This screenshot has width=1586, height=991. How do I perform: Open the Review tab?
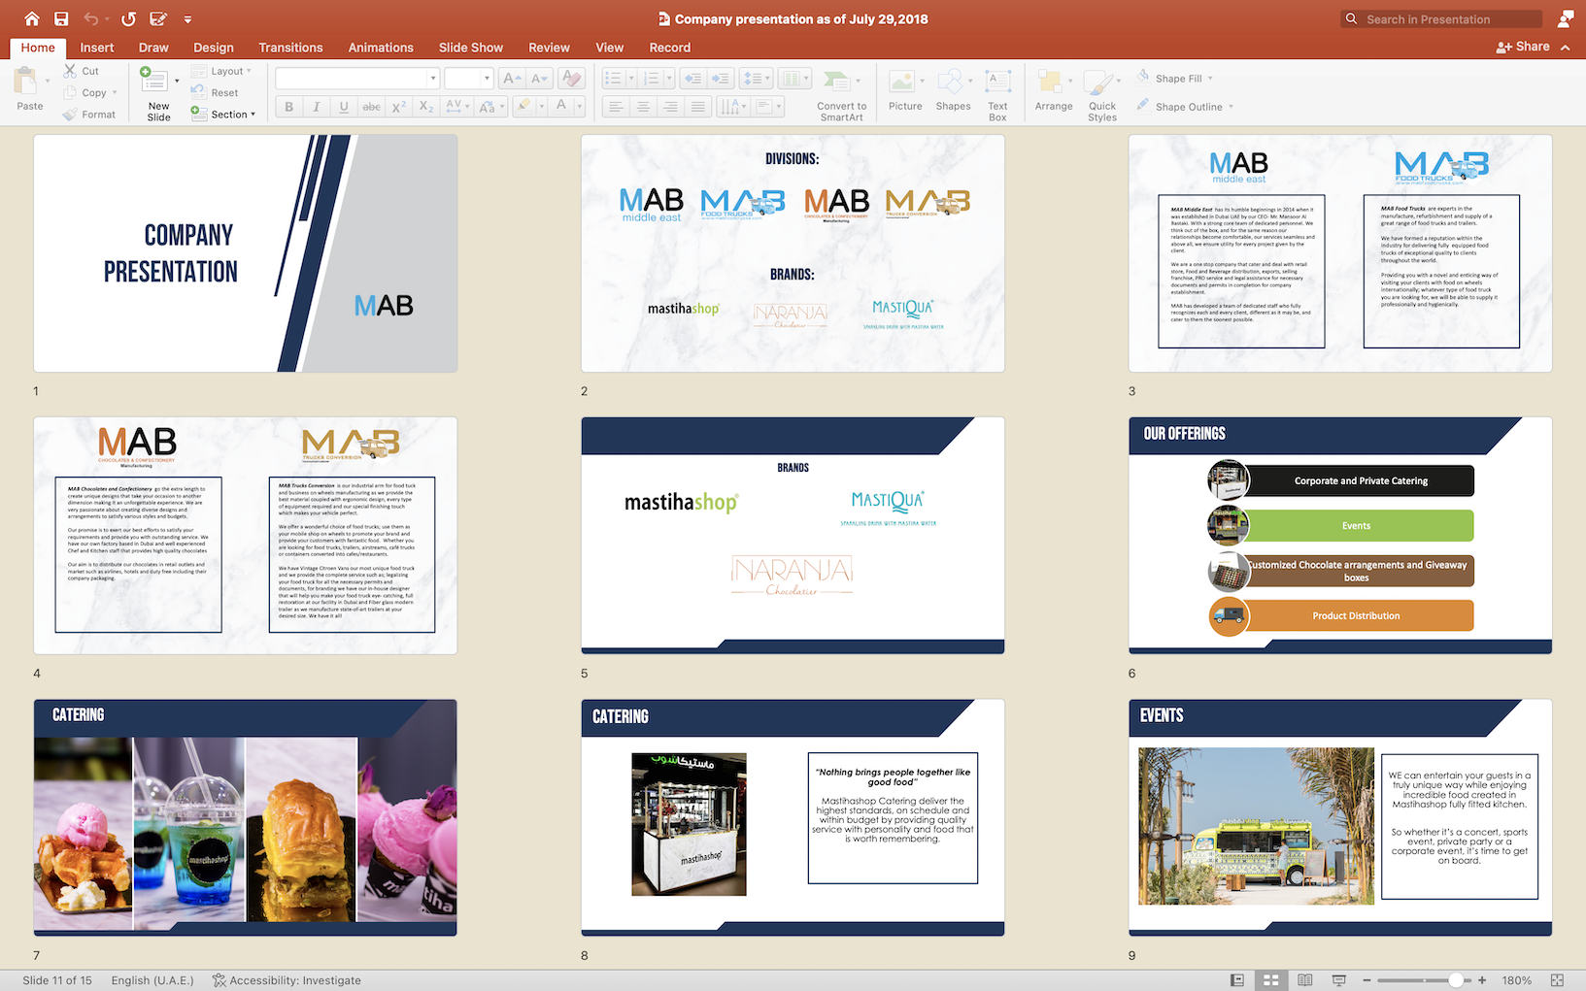[x=549, y=48]
